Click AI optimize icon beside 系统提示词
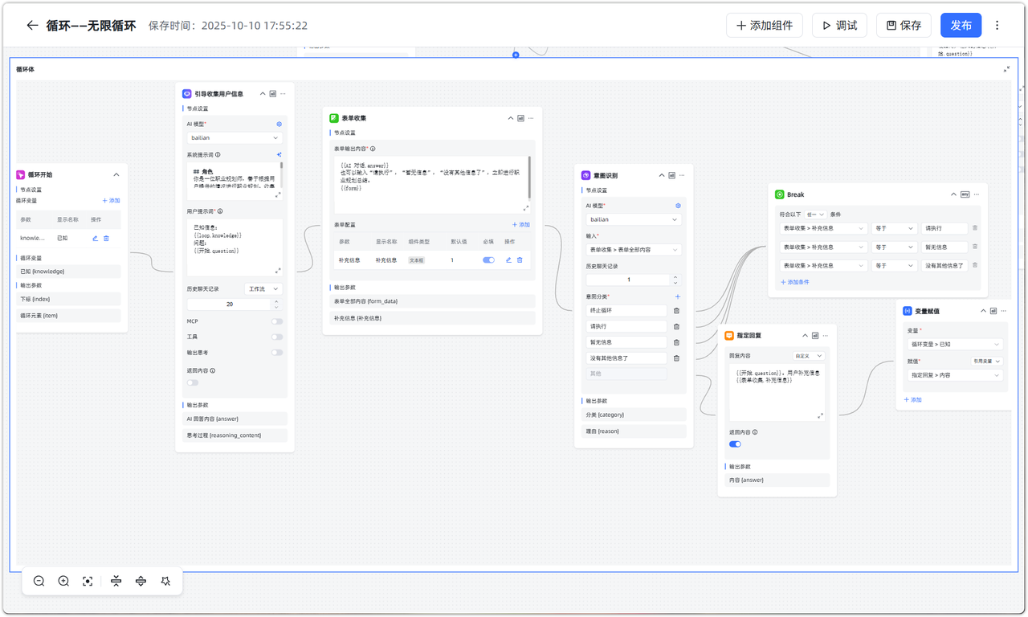 [279, 155]
